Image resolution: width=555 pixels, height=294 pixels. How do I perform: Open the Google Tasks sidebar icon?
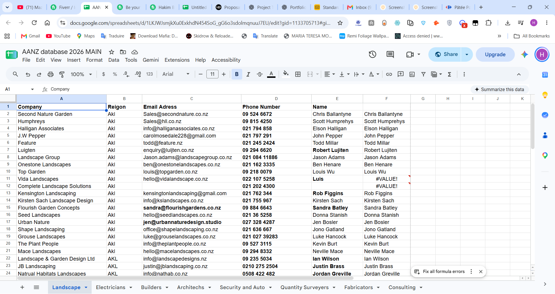545,115
